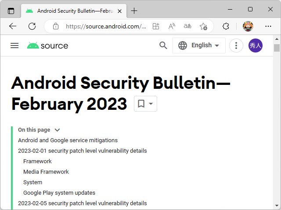Go to 2023-02-01 security patch level details
This screenshot has width=281, height=210.
[83, 151]
